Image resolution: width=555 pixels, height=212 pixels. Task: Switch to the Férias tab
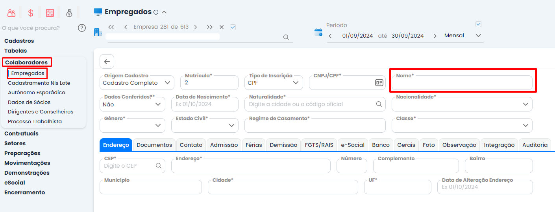(x=254, y=145)
